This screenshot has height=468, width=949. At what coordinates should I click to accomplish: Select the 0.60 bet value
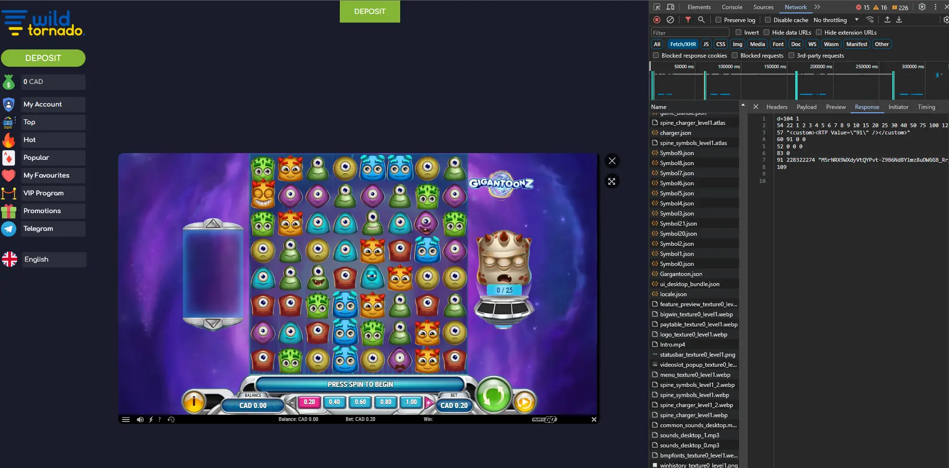pos(360,402)
